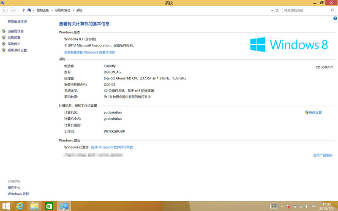Image resolution: width=338 pixels, height=211 pixels.
Task: Open the help question mark icon
Action: pos(335,19)
